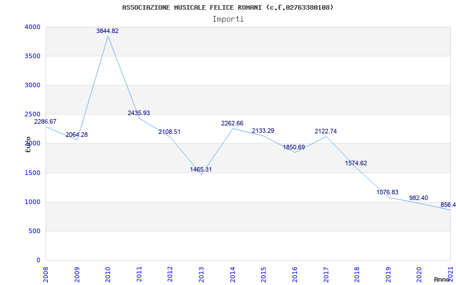456x285 pixels.
Task: Click the 3844.82 peak data label
Action: (107, 31)
